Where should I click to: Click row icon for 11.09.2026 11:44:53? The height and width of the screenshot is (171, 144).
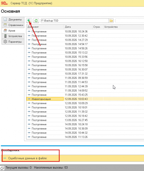point(29,82)
